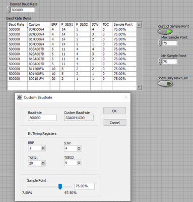
Task: Click the Sample Point slider handle
Action: [60, 186]
